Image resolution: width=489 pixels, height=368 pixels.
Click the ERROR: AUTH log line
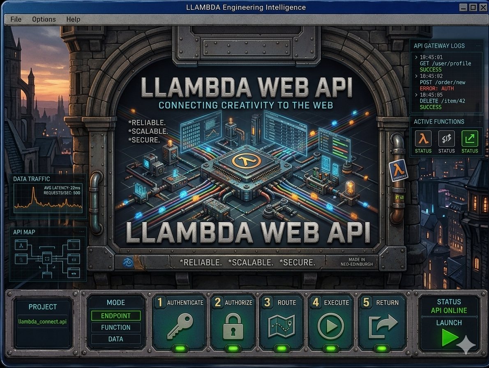point(436,88)
